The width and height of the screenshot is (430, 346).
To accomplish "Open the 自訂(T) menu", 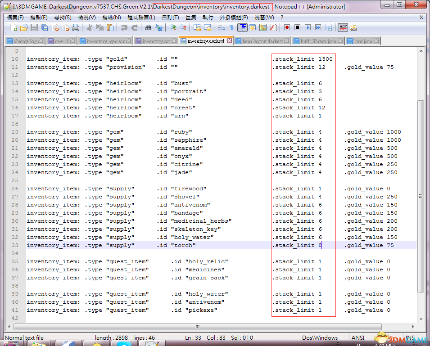I will pos(170,18).
